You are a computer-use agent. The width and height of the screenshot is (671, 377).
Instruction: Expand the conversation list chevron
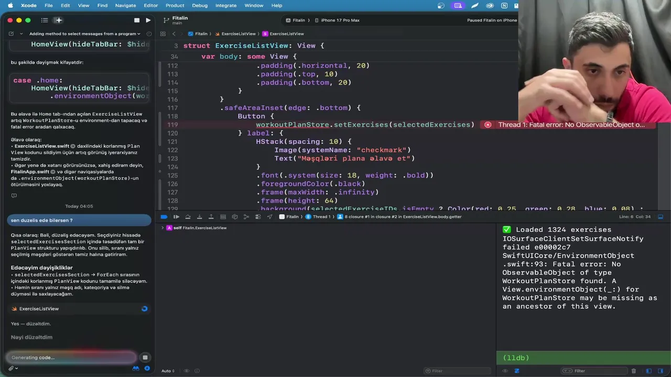coord(21,34)
